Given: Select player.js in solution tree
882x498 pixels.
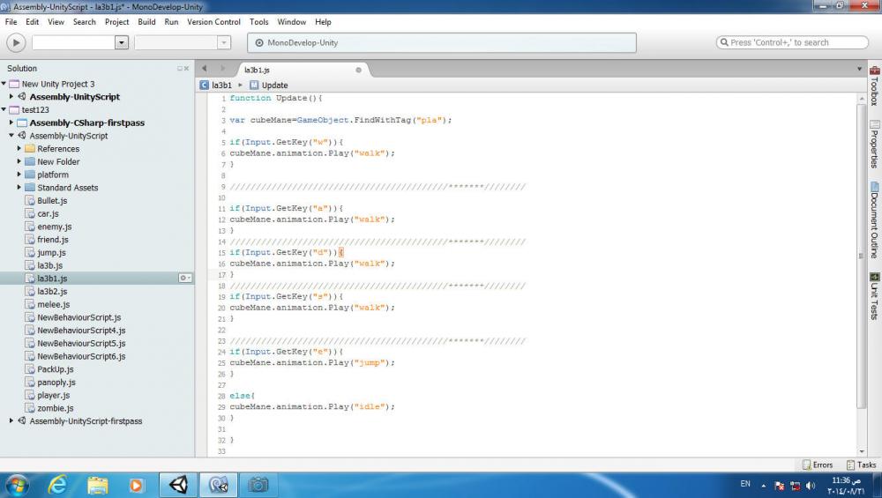Looking at the screenshot, I should point(54,395).
